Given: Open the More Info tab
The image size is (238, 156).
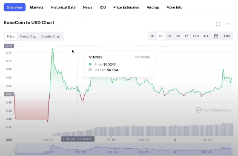Looking at the screenshot, I should 175,7.
